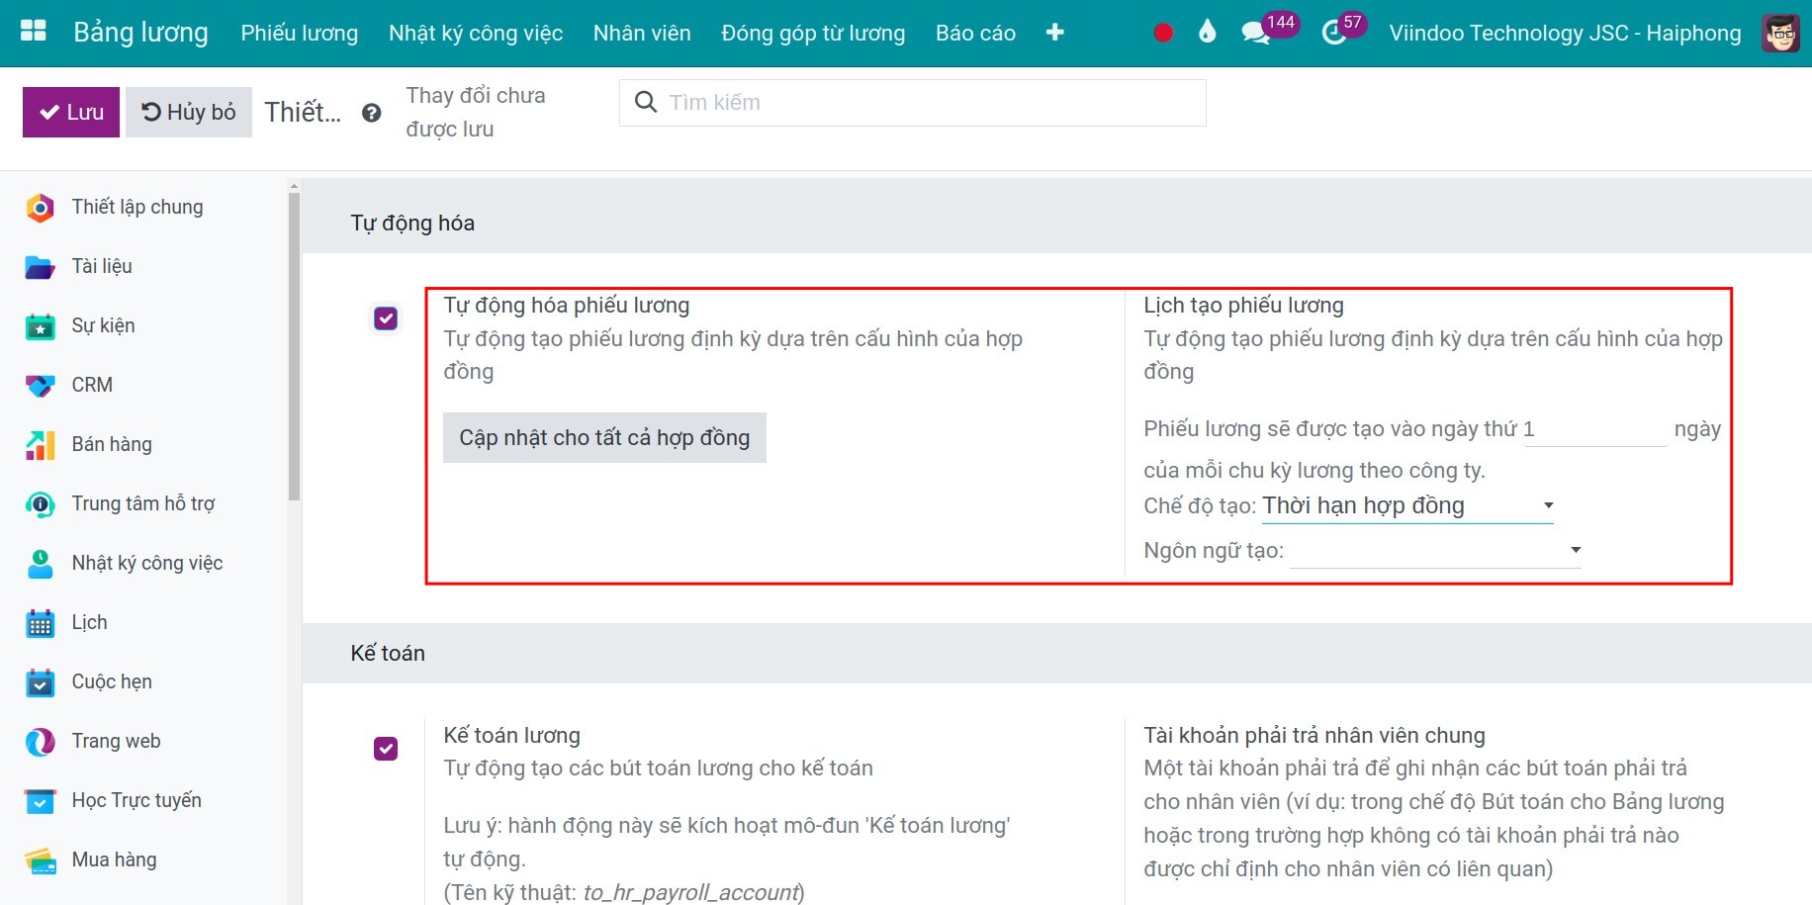Open Đóng góp từ lương menu
Screen dimensions: 1812x905
pos(813,33)
